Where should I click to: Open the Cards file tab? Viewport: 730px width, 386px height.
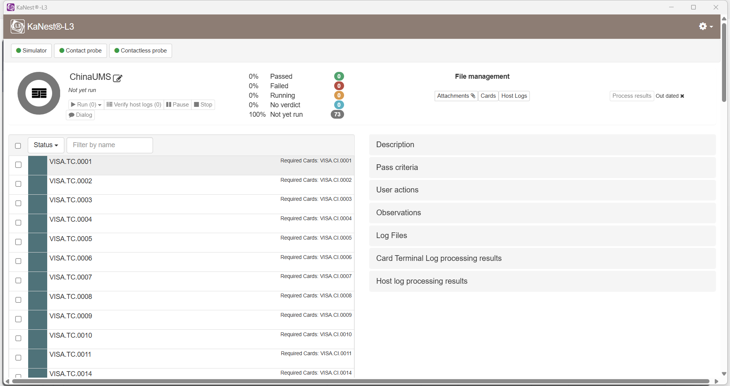coord(488,96)
